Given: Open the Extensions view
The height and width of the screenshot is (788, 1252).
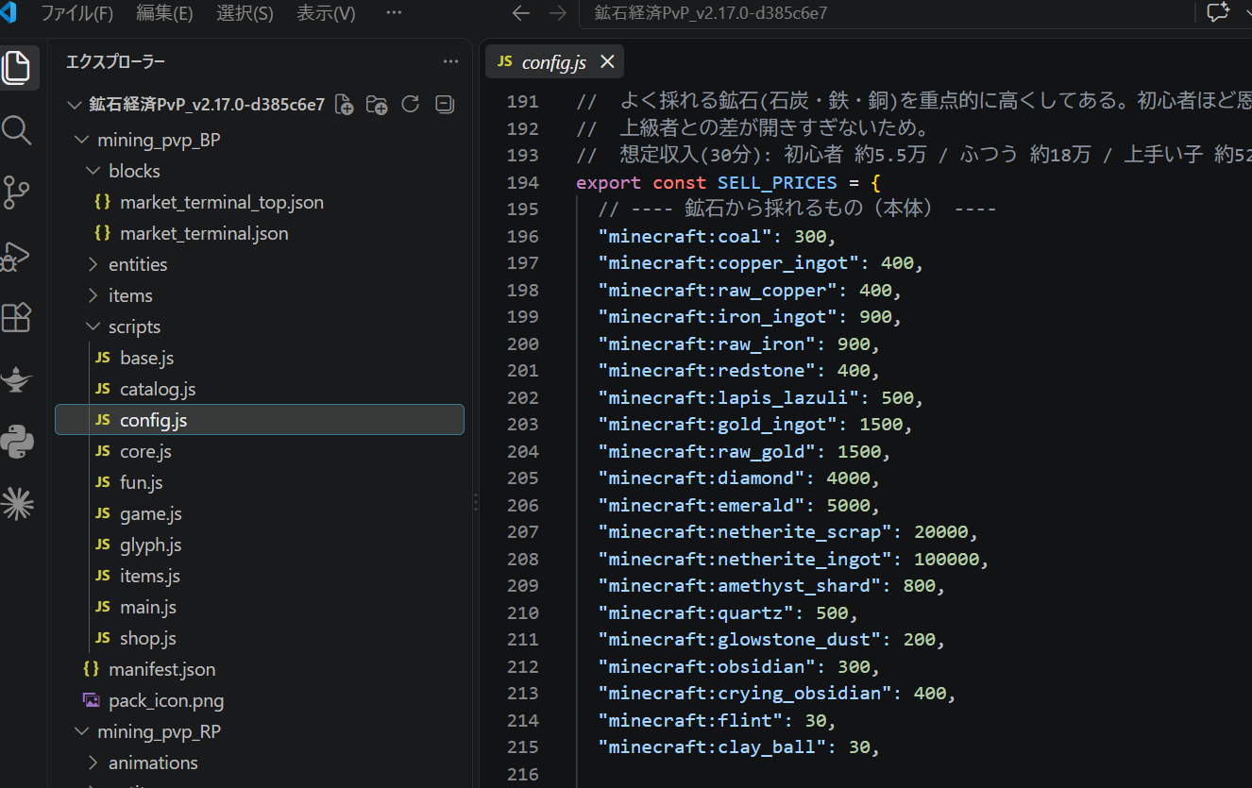Looking at the screenshot, I should (17, 317).
